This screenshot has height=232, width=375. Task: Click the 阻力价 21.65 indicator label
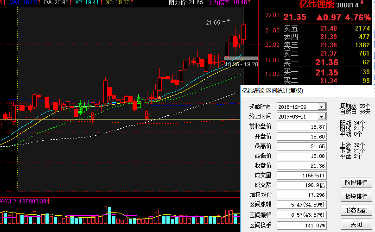185,3
